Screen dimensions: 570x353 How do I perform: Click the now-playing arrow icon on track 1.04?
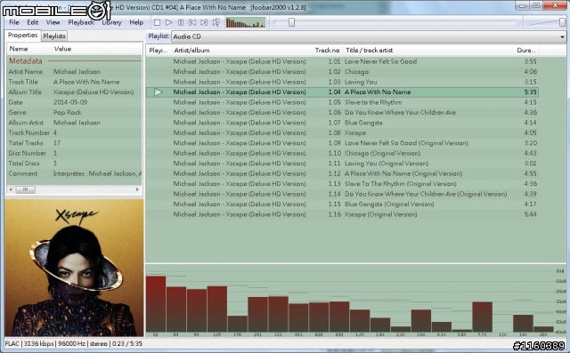coord(159,92)
